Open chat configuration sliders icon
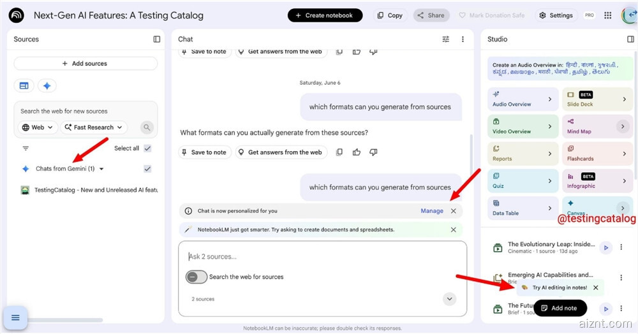Image resolution: width=638 pixels, height=334 pixels. pos(446,39)
